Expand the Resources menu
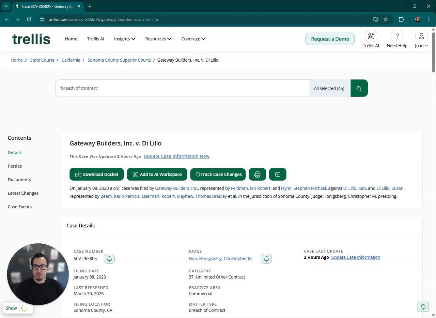Screen dimensions: 436x318 158,39
